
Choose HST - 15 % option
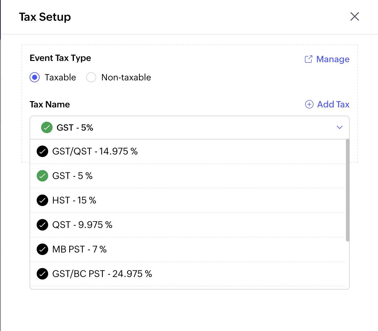(x=74, y=200)
